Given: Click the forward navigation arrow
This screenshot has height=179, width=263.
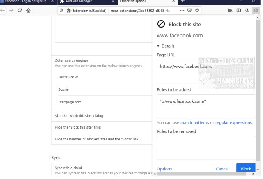Looking at the screenshot, I should pyautogui.click(x=11, y=10).
